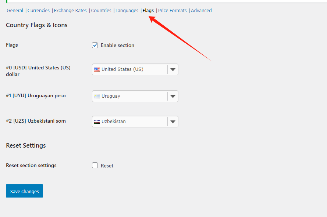Go to the Countries tab
This screenshot has width=327, height=217.
click(x=101, y=10)
